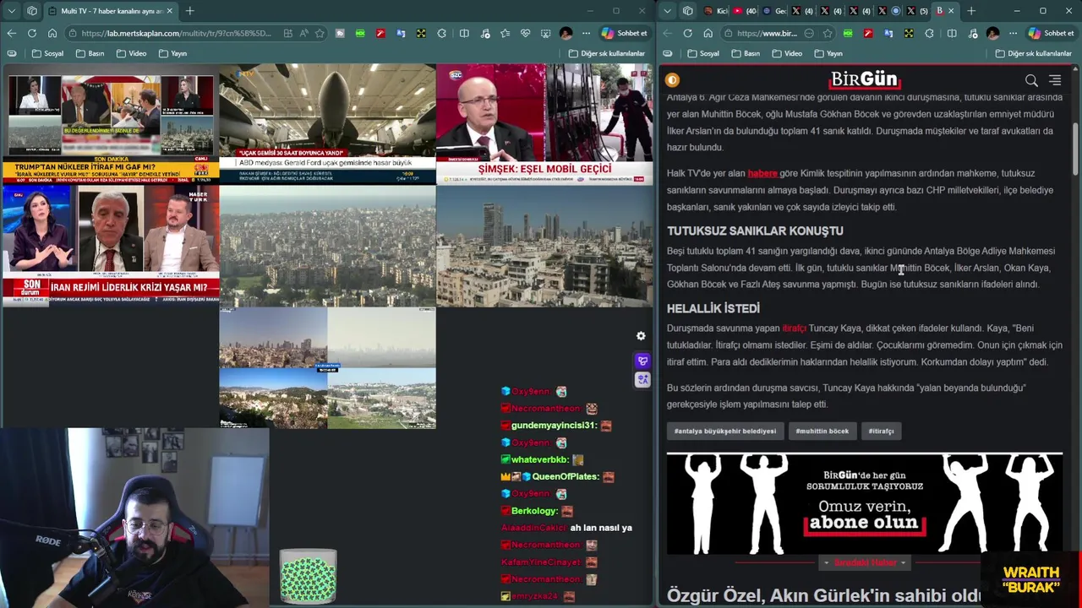
Task: Click 'abone olun' subscription banner
Action: tap(865, 503)
